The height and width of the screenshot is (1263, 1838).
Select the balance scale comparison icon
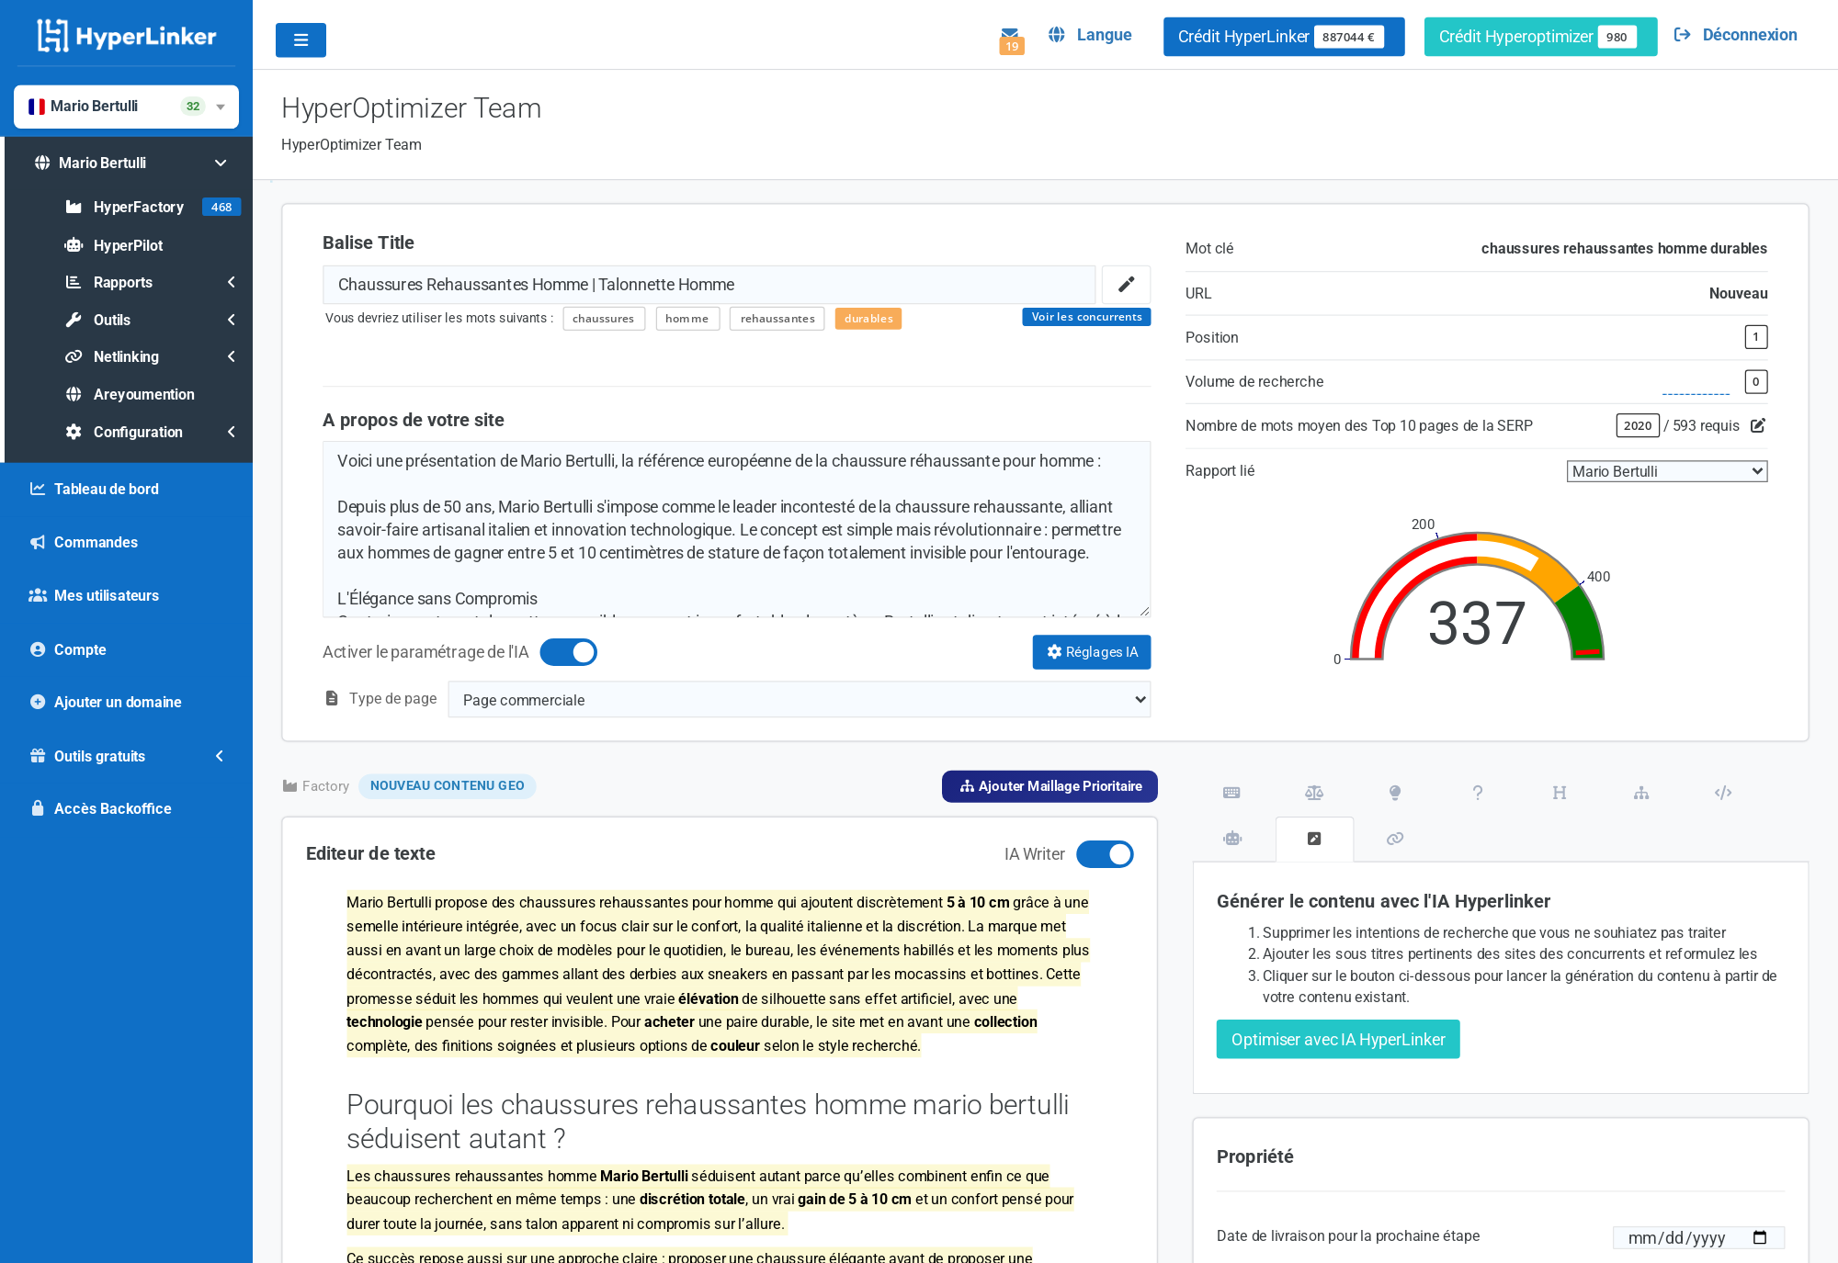1314,792
